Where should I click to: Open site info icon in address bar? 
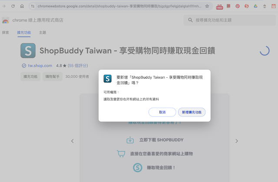click(33, 6)
